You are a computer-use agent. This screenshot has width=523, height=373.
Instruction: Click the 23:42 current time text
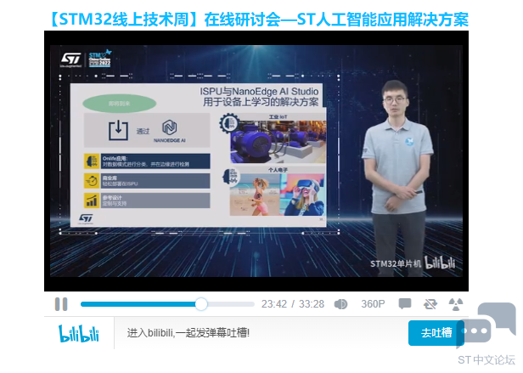[x=274, y=304]
